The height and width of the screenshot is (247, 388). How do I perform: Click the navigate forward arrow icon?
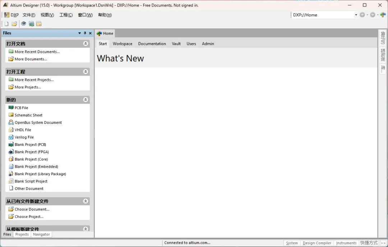pos(373,15)
